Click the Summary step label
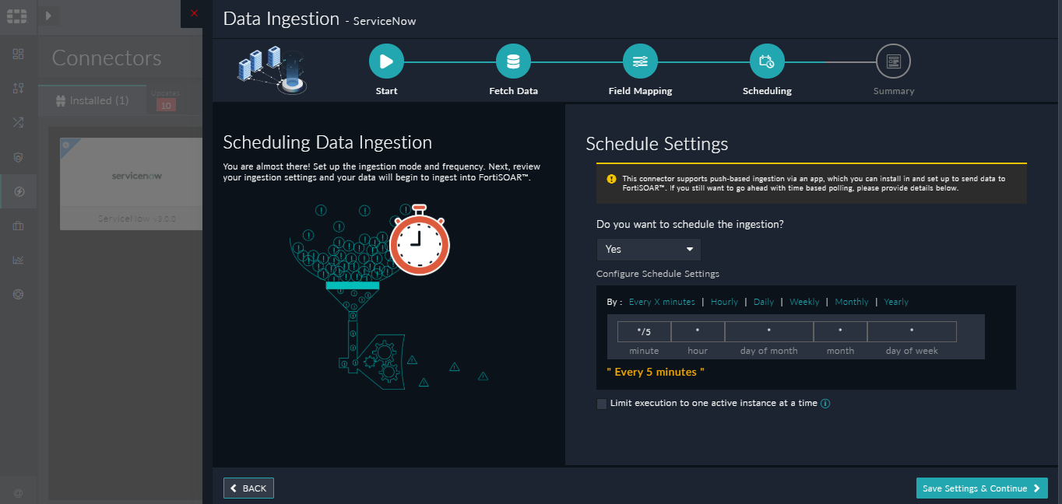Screen dimensions: 1062x504 click(894, 91)
